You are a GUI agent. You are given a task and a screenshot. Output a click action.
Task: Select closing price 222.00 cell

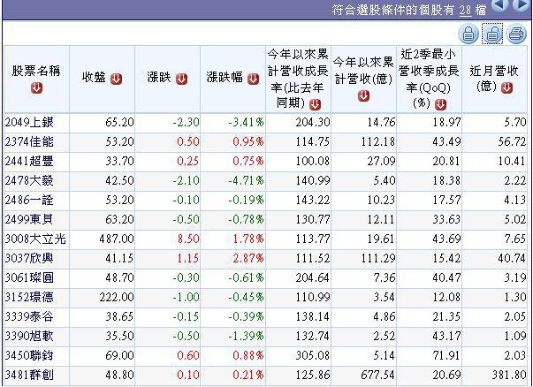tap(102, 297)
